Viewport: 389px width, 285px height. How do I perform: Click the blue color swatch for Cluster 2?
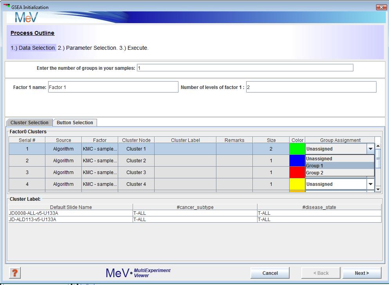coord(297,161)
